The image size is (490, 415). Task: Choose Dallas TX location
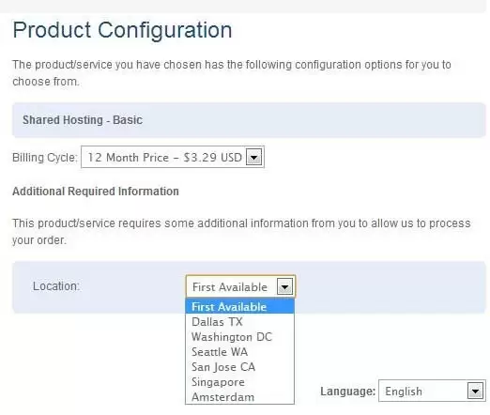pyautogui.click(x=239, y=322)
